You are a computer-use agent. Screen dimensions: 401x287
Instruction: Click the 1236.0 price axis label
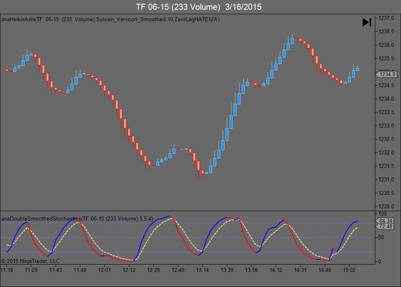tap(386, 45)
